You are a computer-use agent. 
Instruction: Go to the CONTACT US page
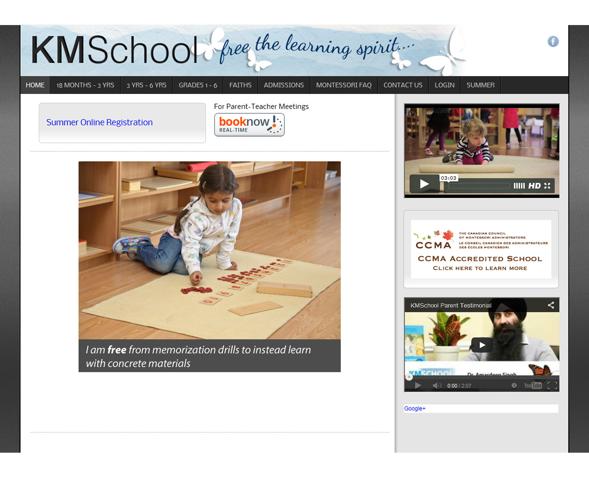coord(403,85)
